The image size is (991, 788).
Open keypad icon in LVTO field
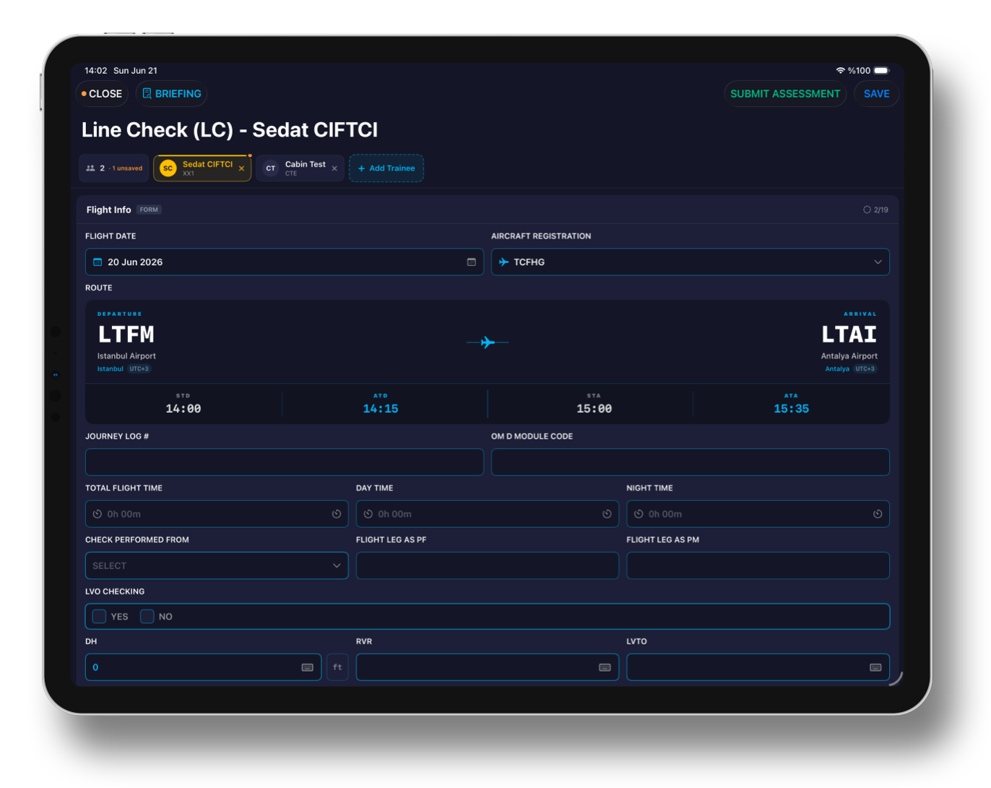pos(875,667)
